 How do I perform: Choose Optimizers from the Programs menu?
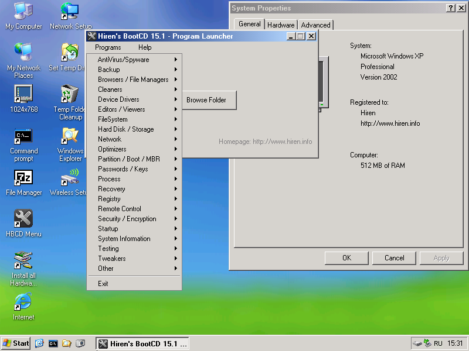tap(134, 149)
